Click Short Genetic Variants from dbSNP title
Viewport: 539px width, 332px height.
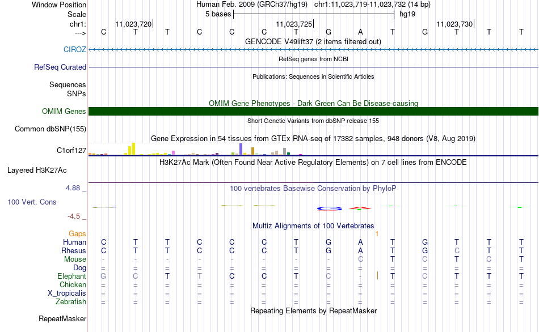[x=313, y=121]
